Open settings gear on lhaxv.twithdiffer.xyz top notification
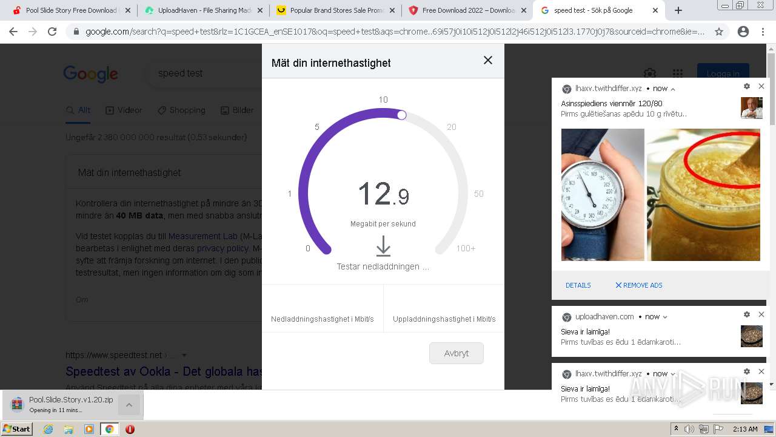This screenshot has width=776, height=437. point(747,87)
